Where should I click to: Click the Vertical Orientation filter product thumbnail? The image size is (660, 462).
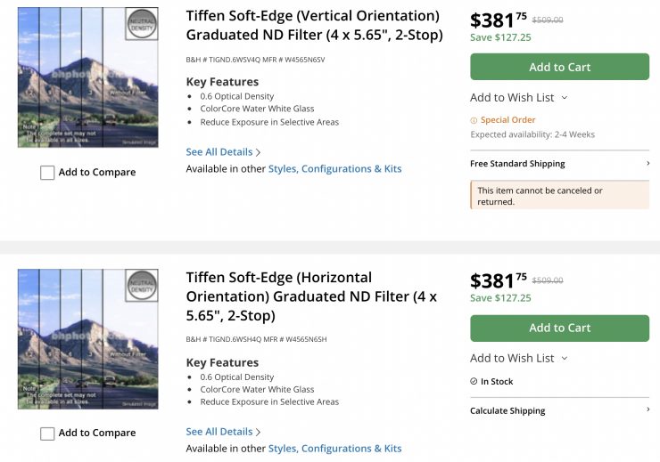87,77
